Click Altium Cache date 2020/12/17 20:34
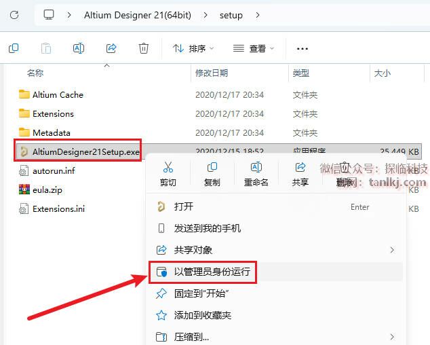This screenshot has height=345, width=430. [229, 95]
